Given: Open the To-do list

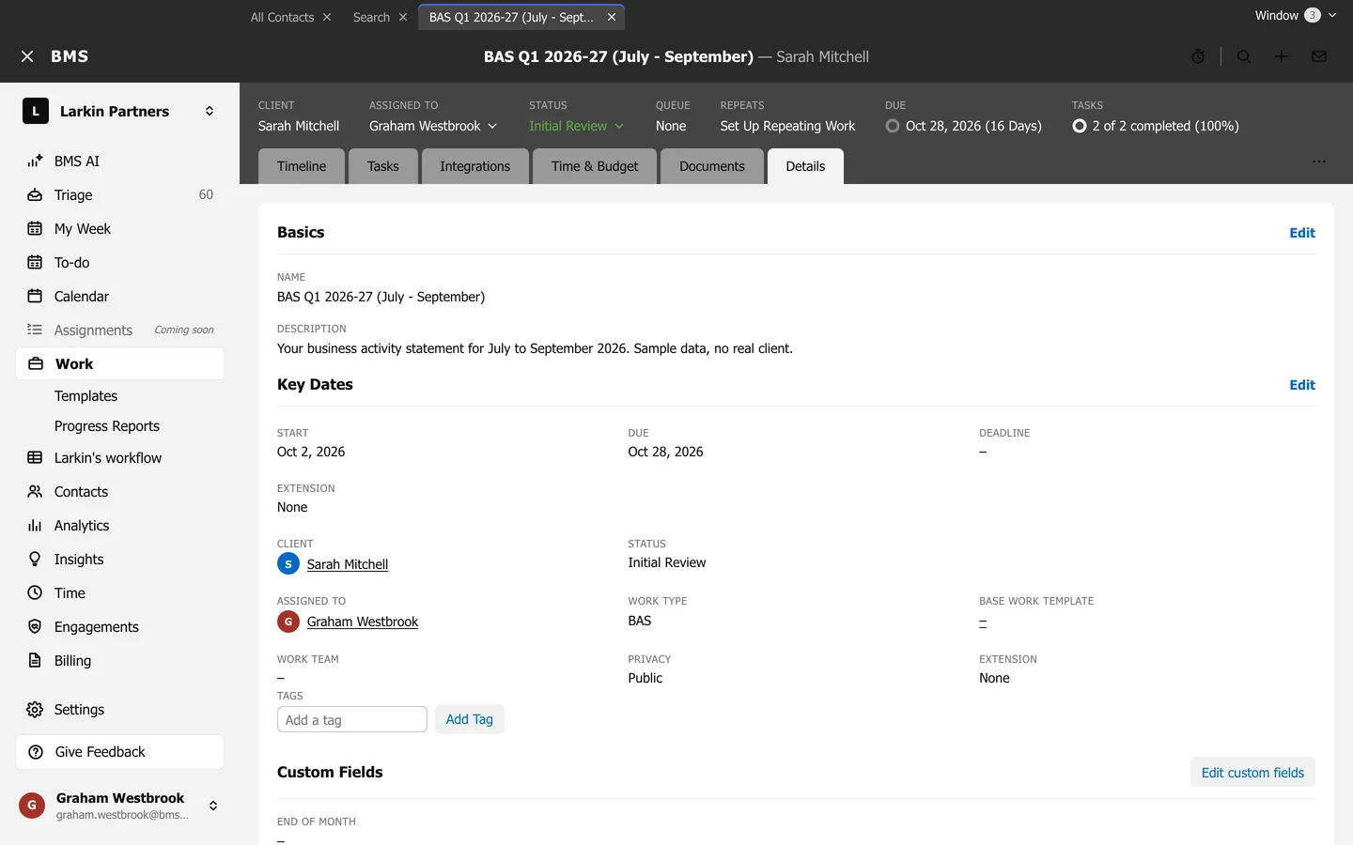Looking at the screenshot, I should coord(120,263).
